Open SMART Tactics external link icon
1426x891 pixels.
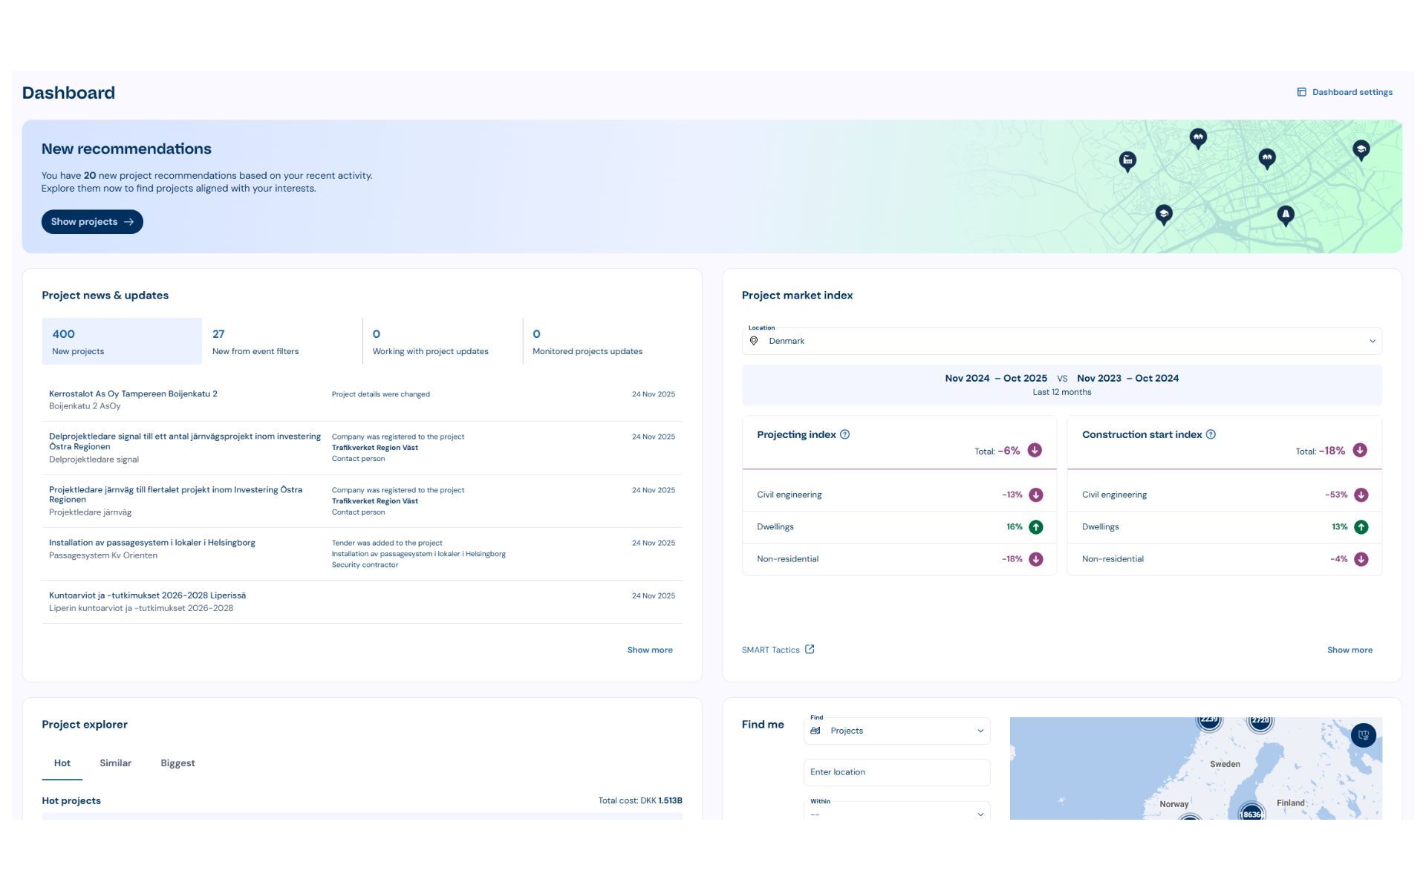pyautogui.click(x=810, y=649)
